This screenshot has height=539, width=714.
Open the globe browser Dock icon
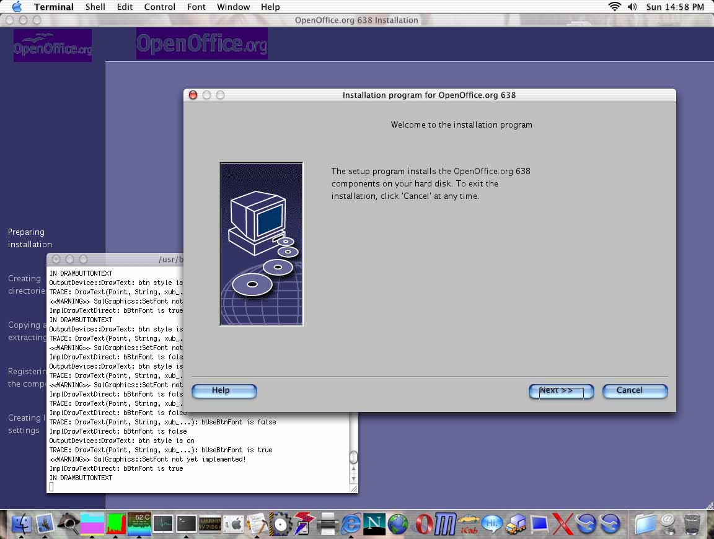pos(398,524)
